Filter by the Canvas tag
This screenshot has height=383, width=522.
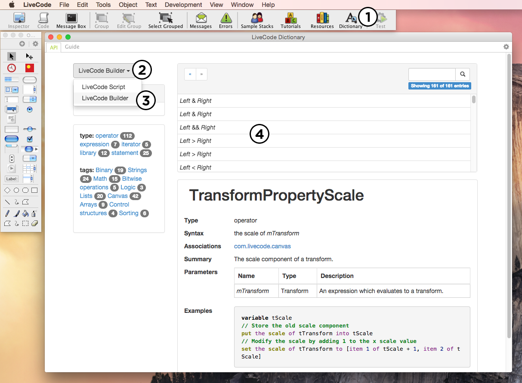[x=117, y=196]
